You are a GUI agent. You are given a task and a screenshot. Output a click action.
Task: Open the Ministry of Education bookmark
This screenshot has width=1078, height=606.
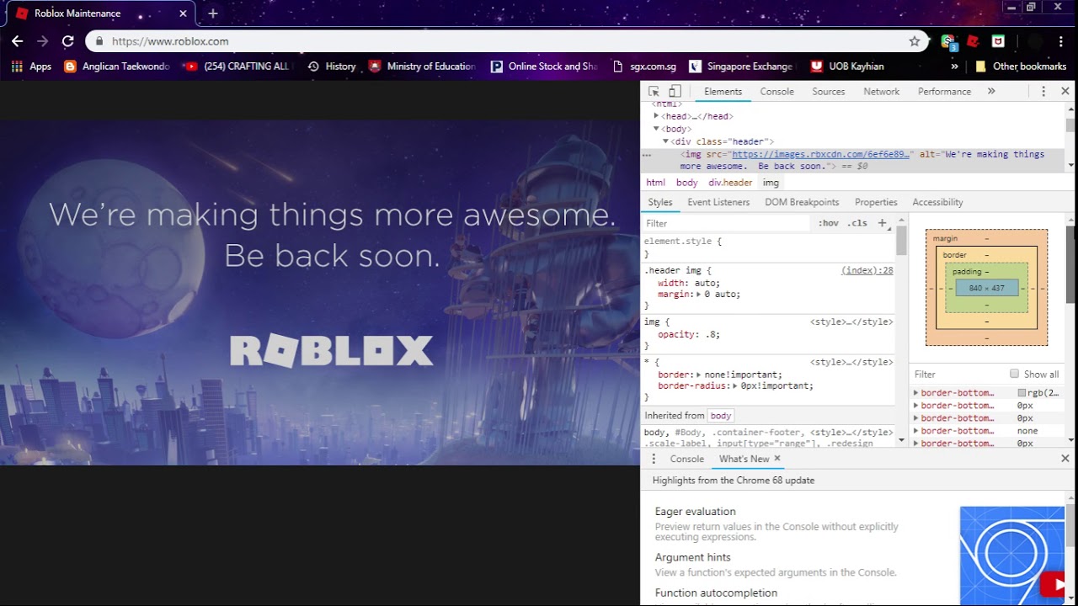pos(422,66)
